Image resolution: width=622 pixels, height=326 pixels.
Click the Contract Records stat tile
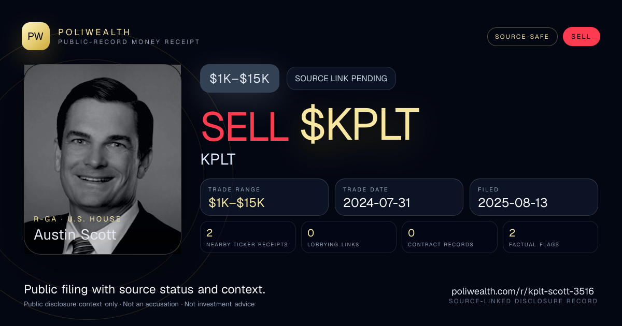[450, 237]
